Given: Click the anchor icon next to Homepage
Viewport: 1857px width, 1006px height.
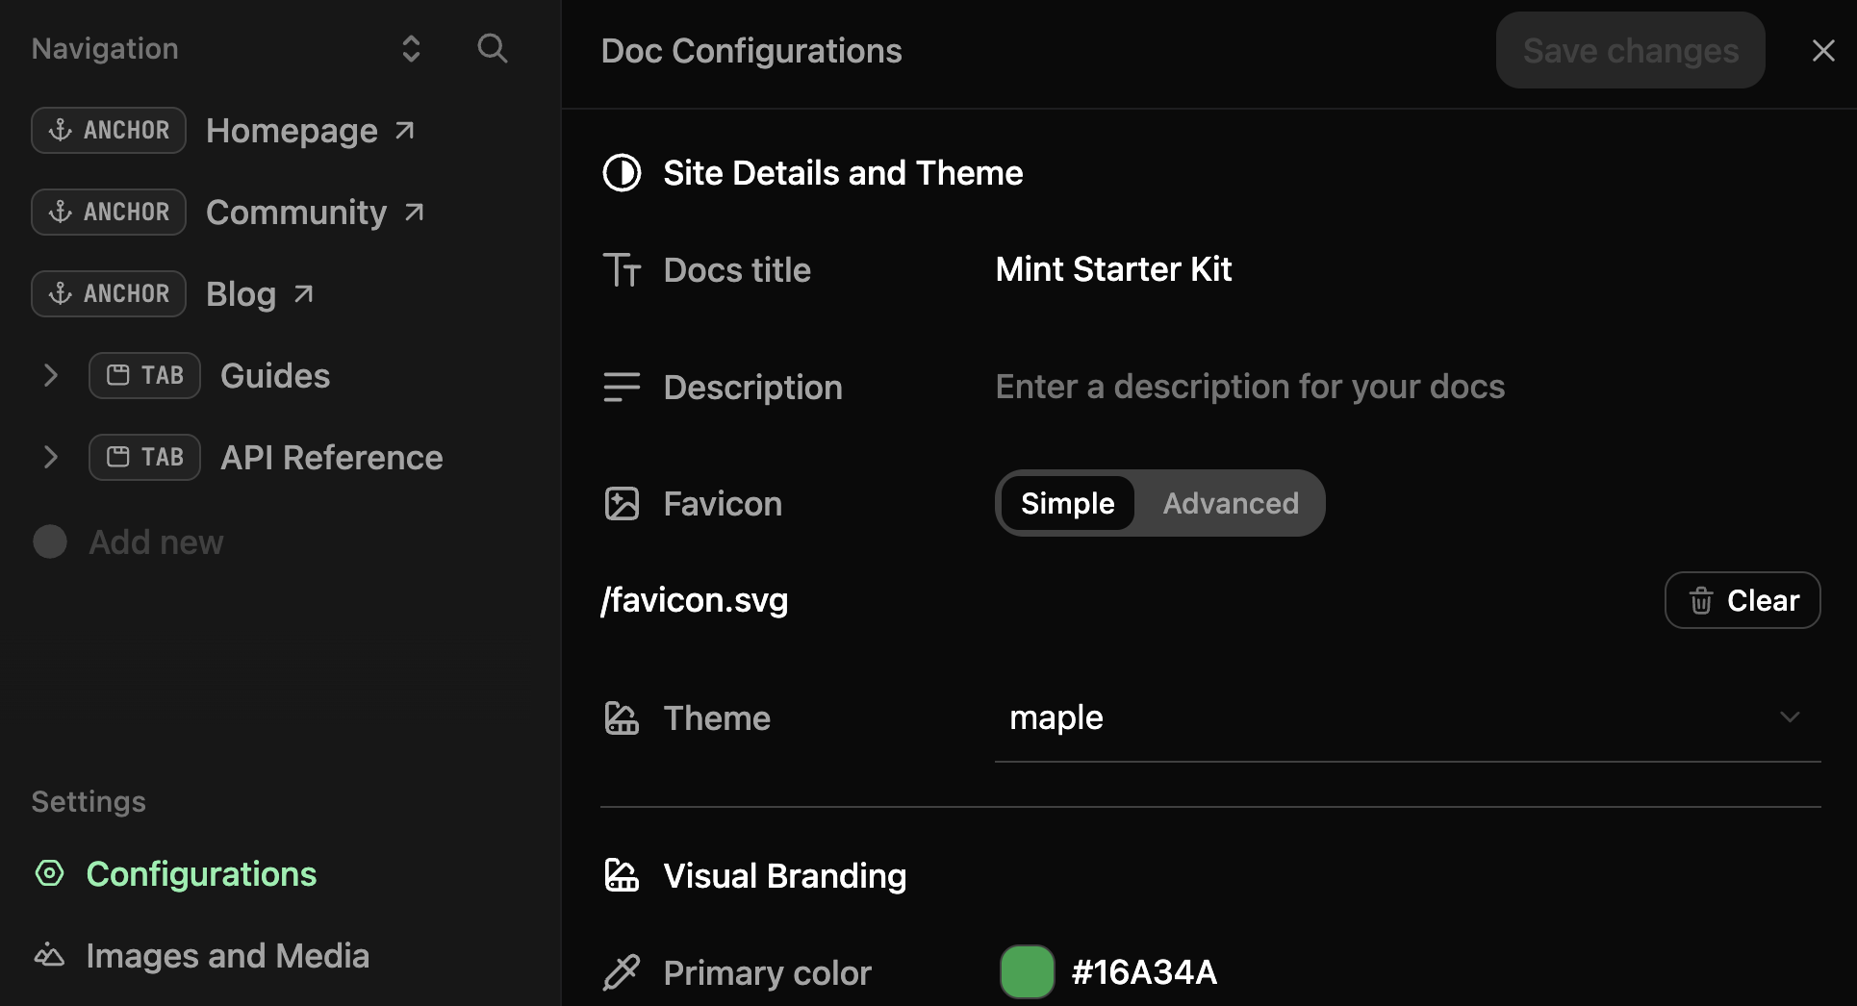Looking at the screenshot, I should coord(61,130).
